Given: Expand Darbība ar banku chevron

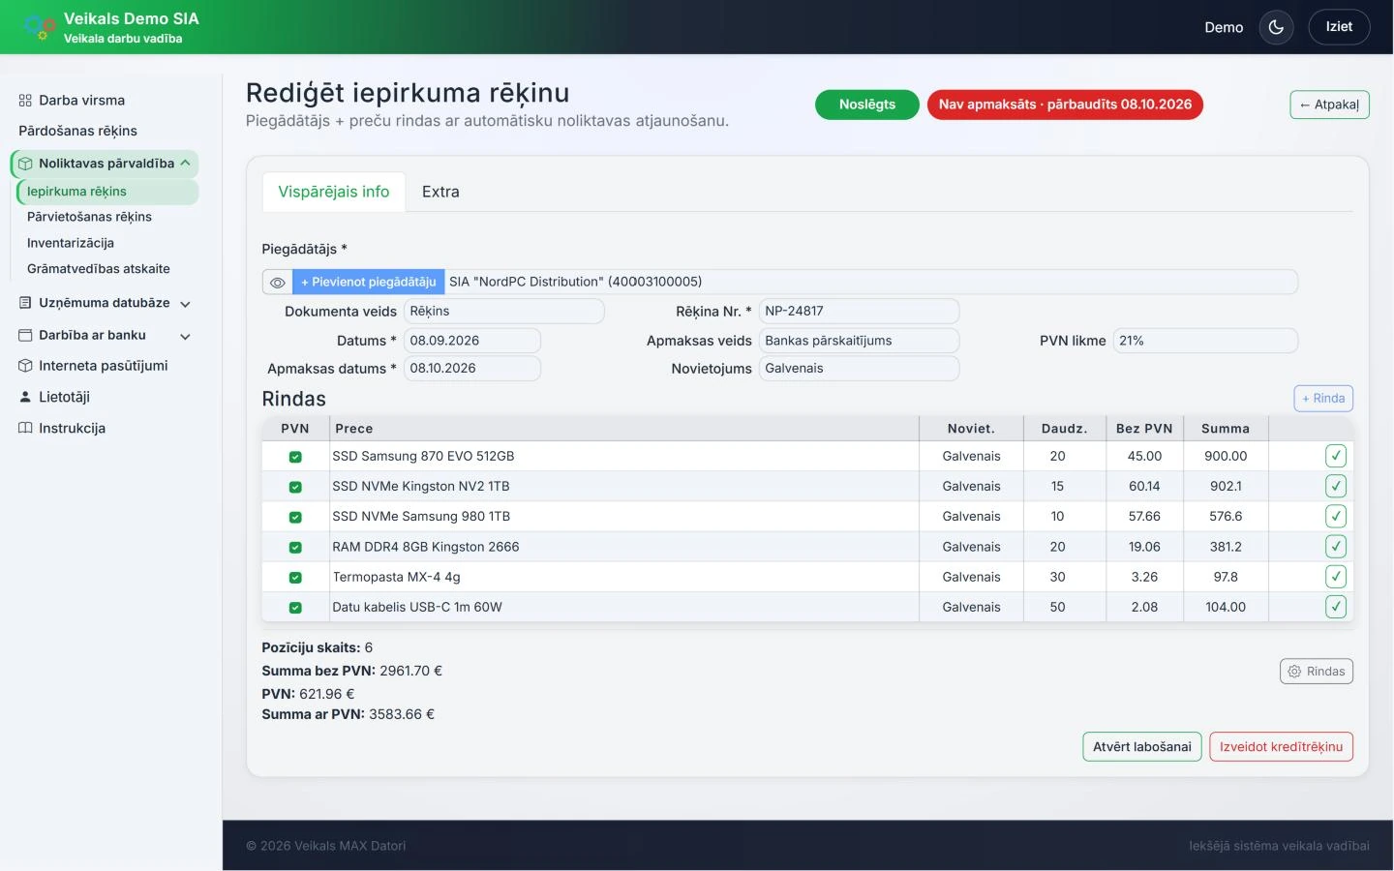Looking at the screenshot, I should (x=185, y=336).
